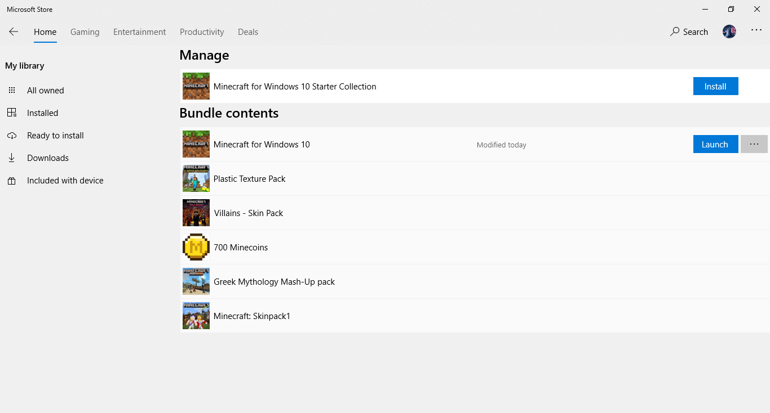Click the Villains Skin Pack icon
Image resolution: width=770 pixels, height=413 pixels.
point(196,213)
